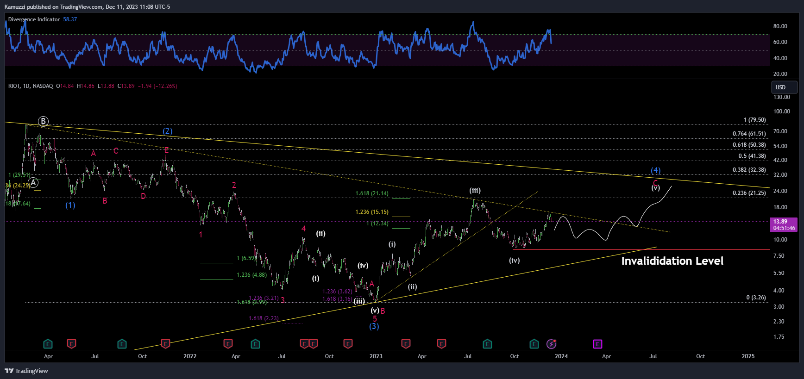Click the Fibonacci label '0.236 (21.25)'
Viewport: 804px width, 379px height.
pyautogui.click(x=749, y=193)
